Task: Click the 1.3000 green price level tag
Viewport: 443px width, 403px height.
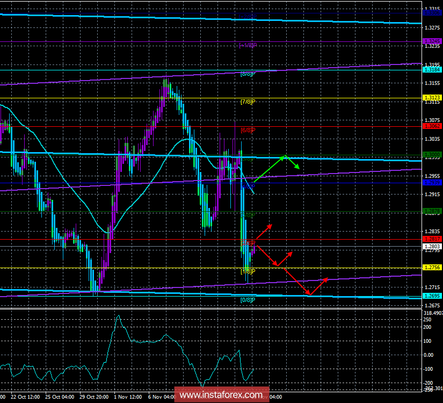Action: tap(432, 155)
